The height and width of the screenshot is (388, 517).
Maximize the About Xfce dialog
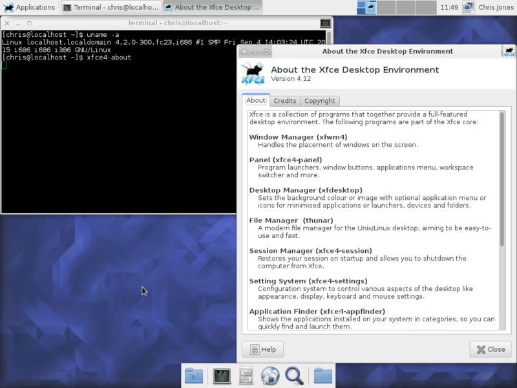tap(266, 52)
